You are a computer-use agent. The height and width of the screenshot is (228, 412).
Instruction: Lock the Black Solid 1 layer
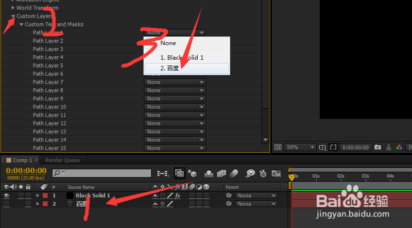28,195
